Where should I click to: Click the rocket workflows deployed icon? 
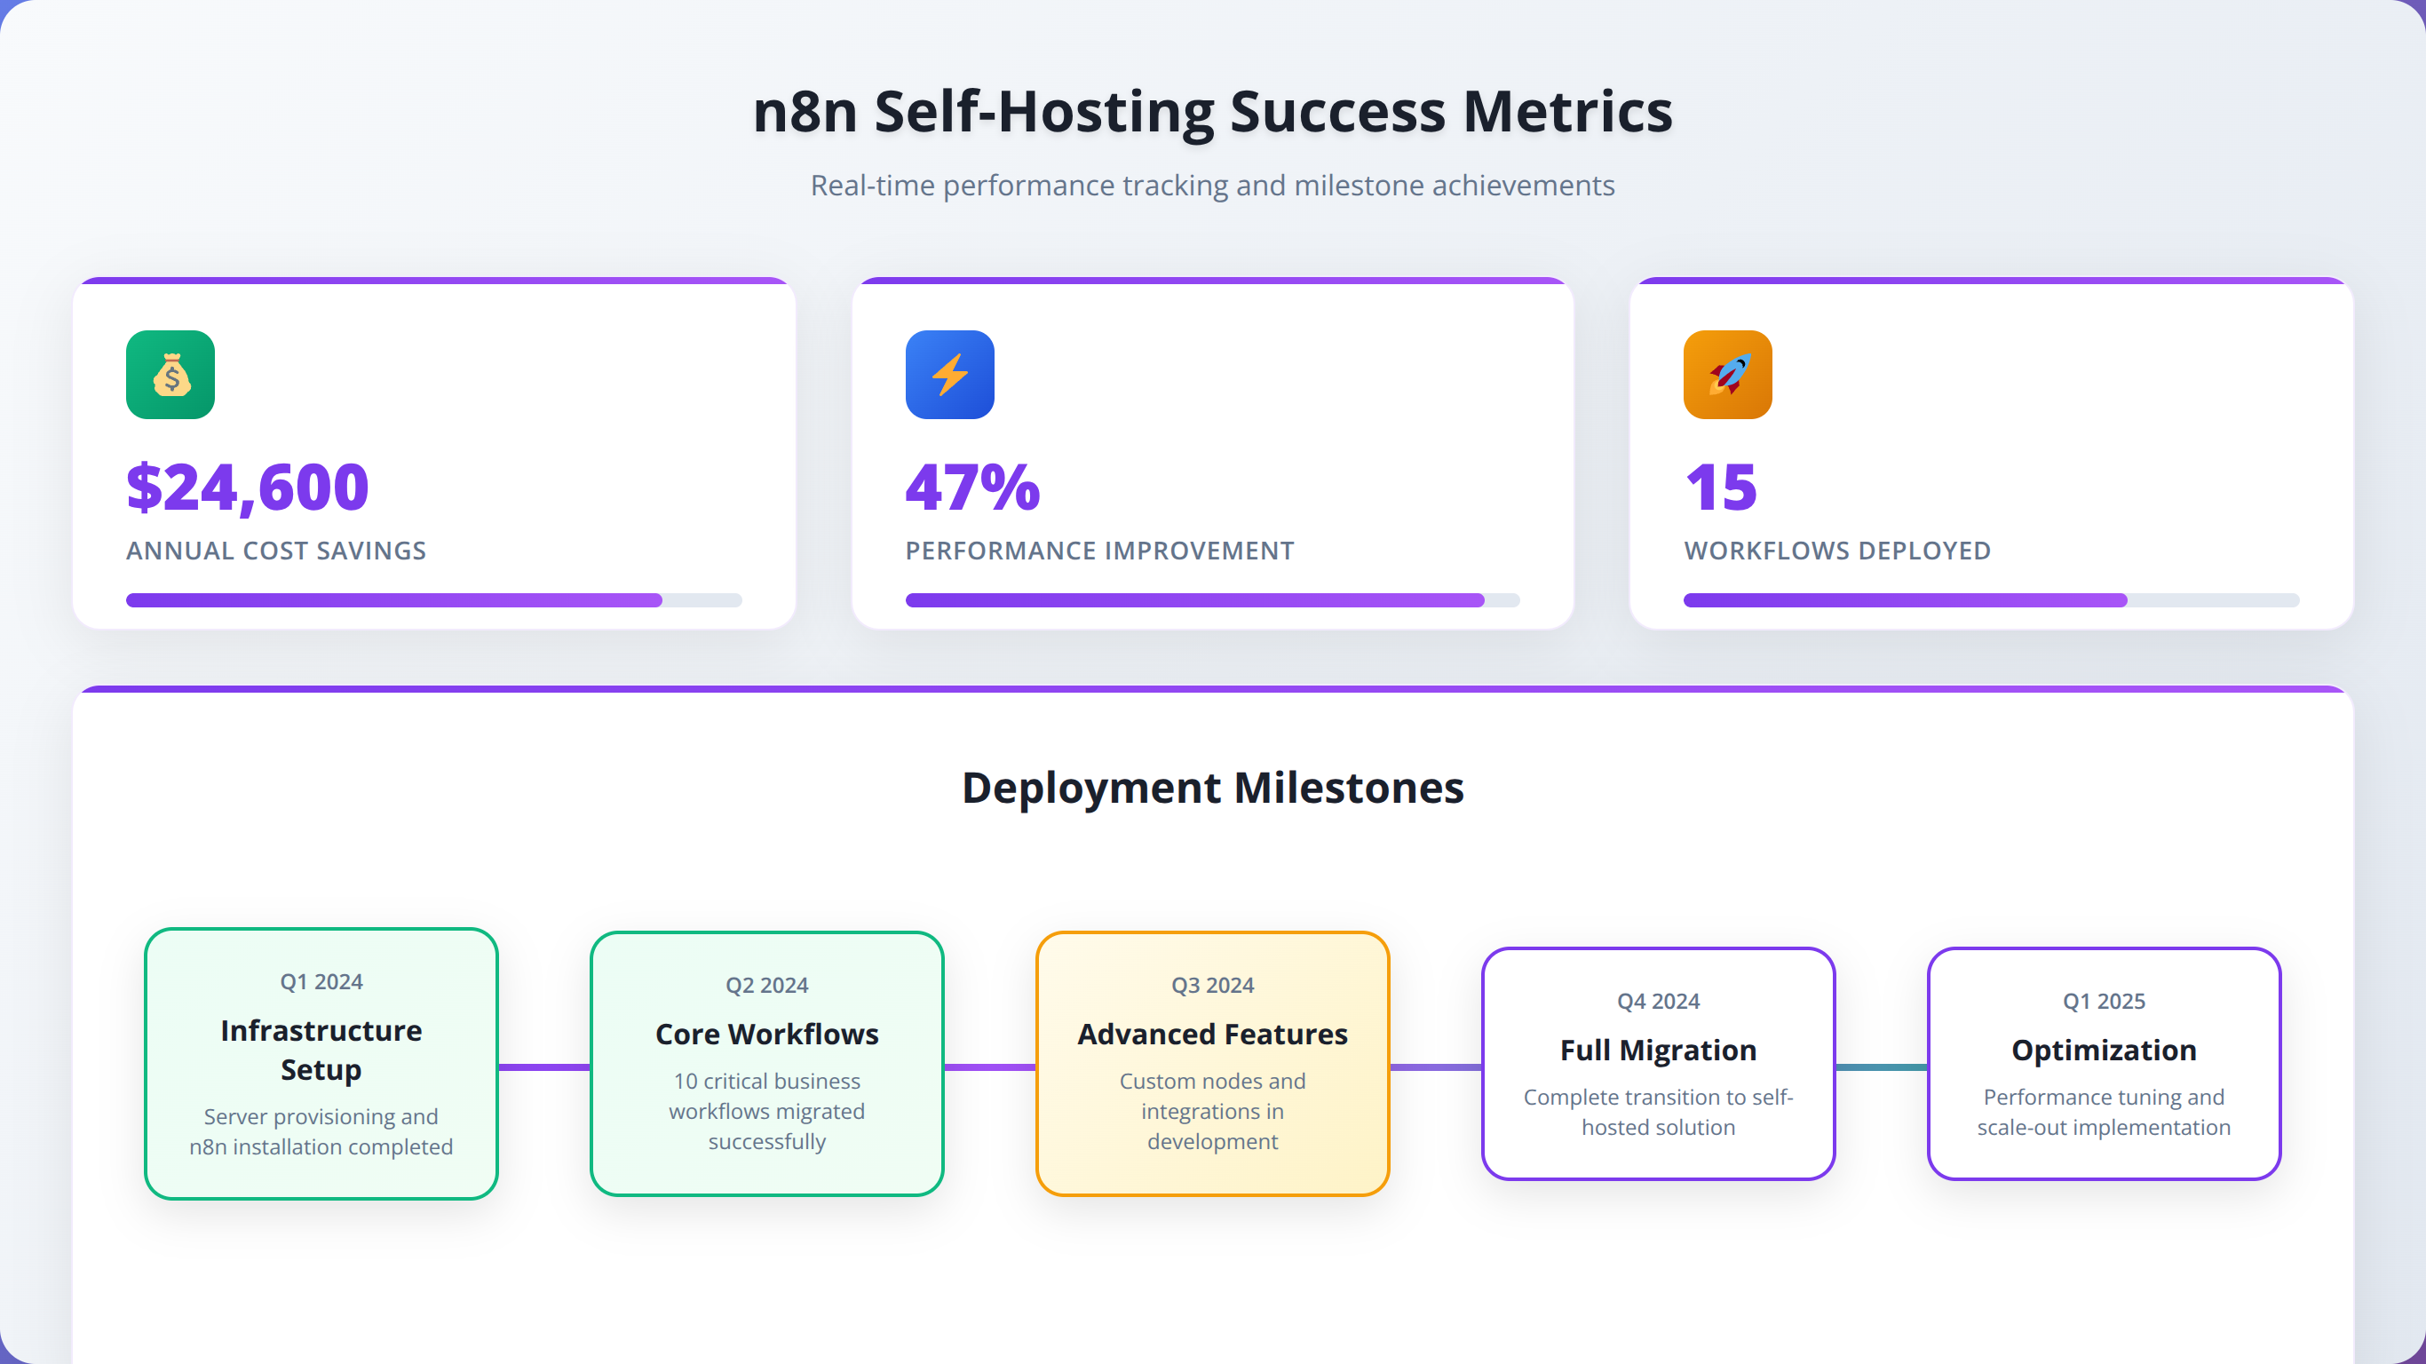(1727, 374)
